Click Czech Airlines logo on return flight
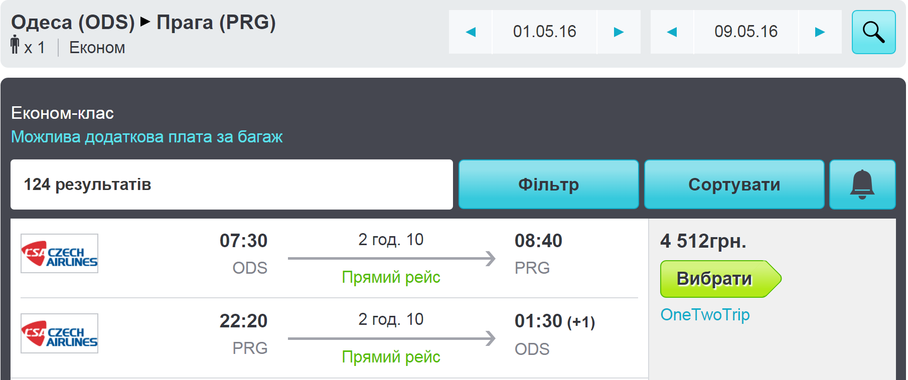 [59, 333]
